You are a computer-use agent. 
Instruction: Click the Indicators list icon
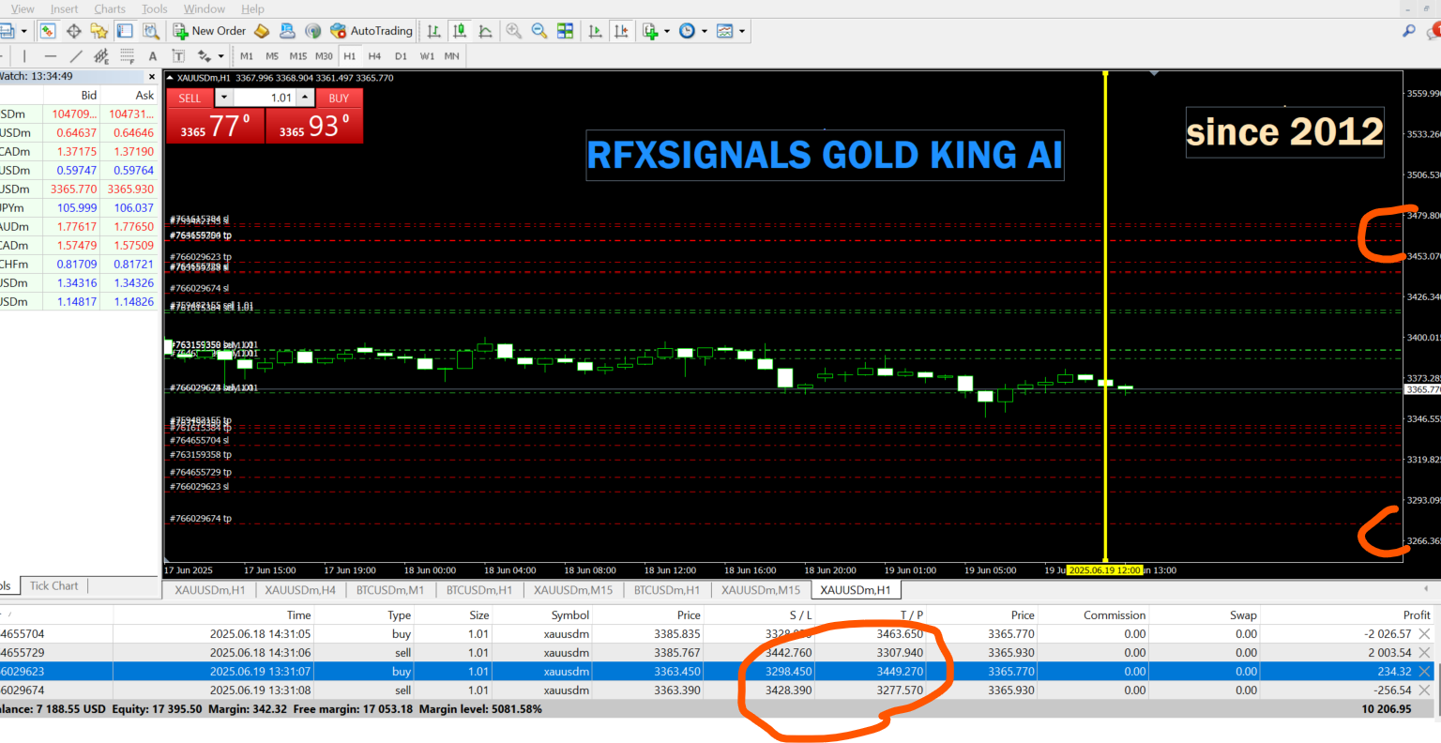pyautogui.click(x=650, y=31)
